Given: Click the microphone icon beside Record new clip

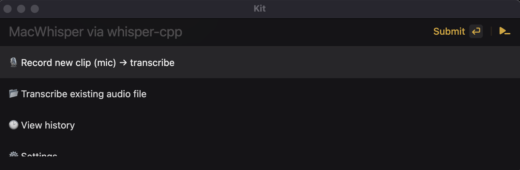Looking at the screenshot, I should pos(14,63).
